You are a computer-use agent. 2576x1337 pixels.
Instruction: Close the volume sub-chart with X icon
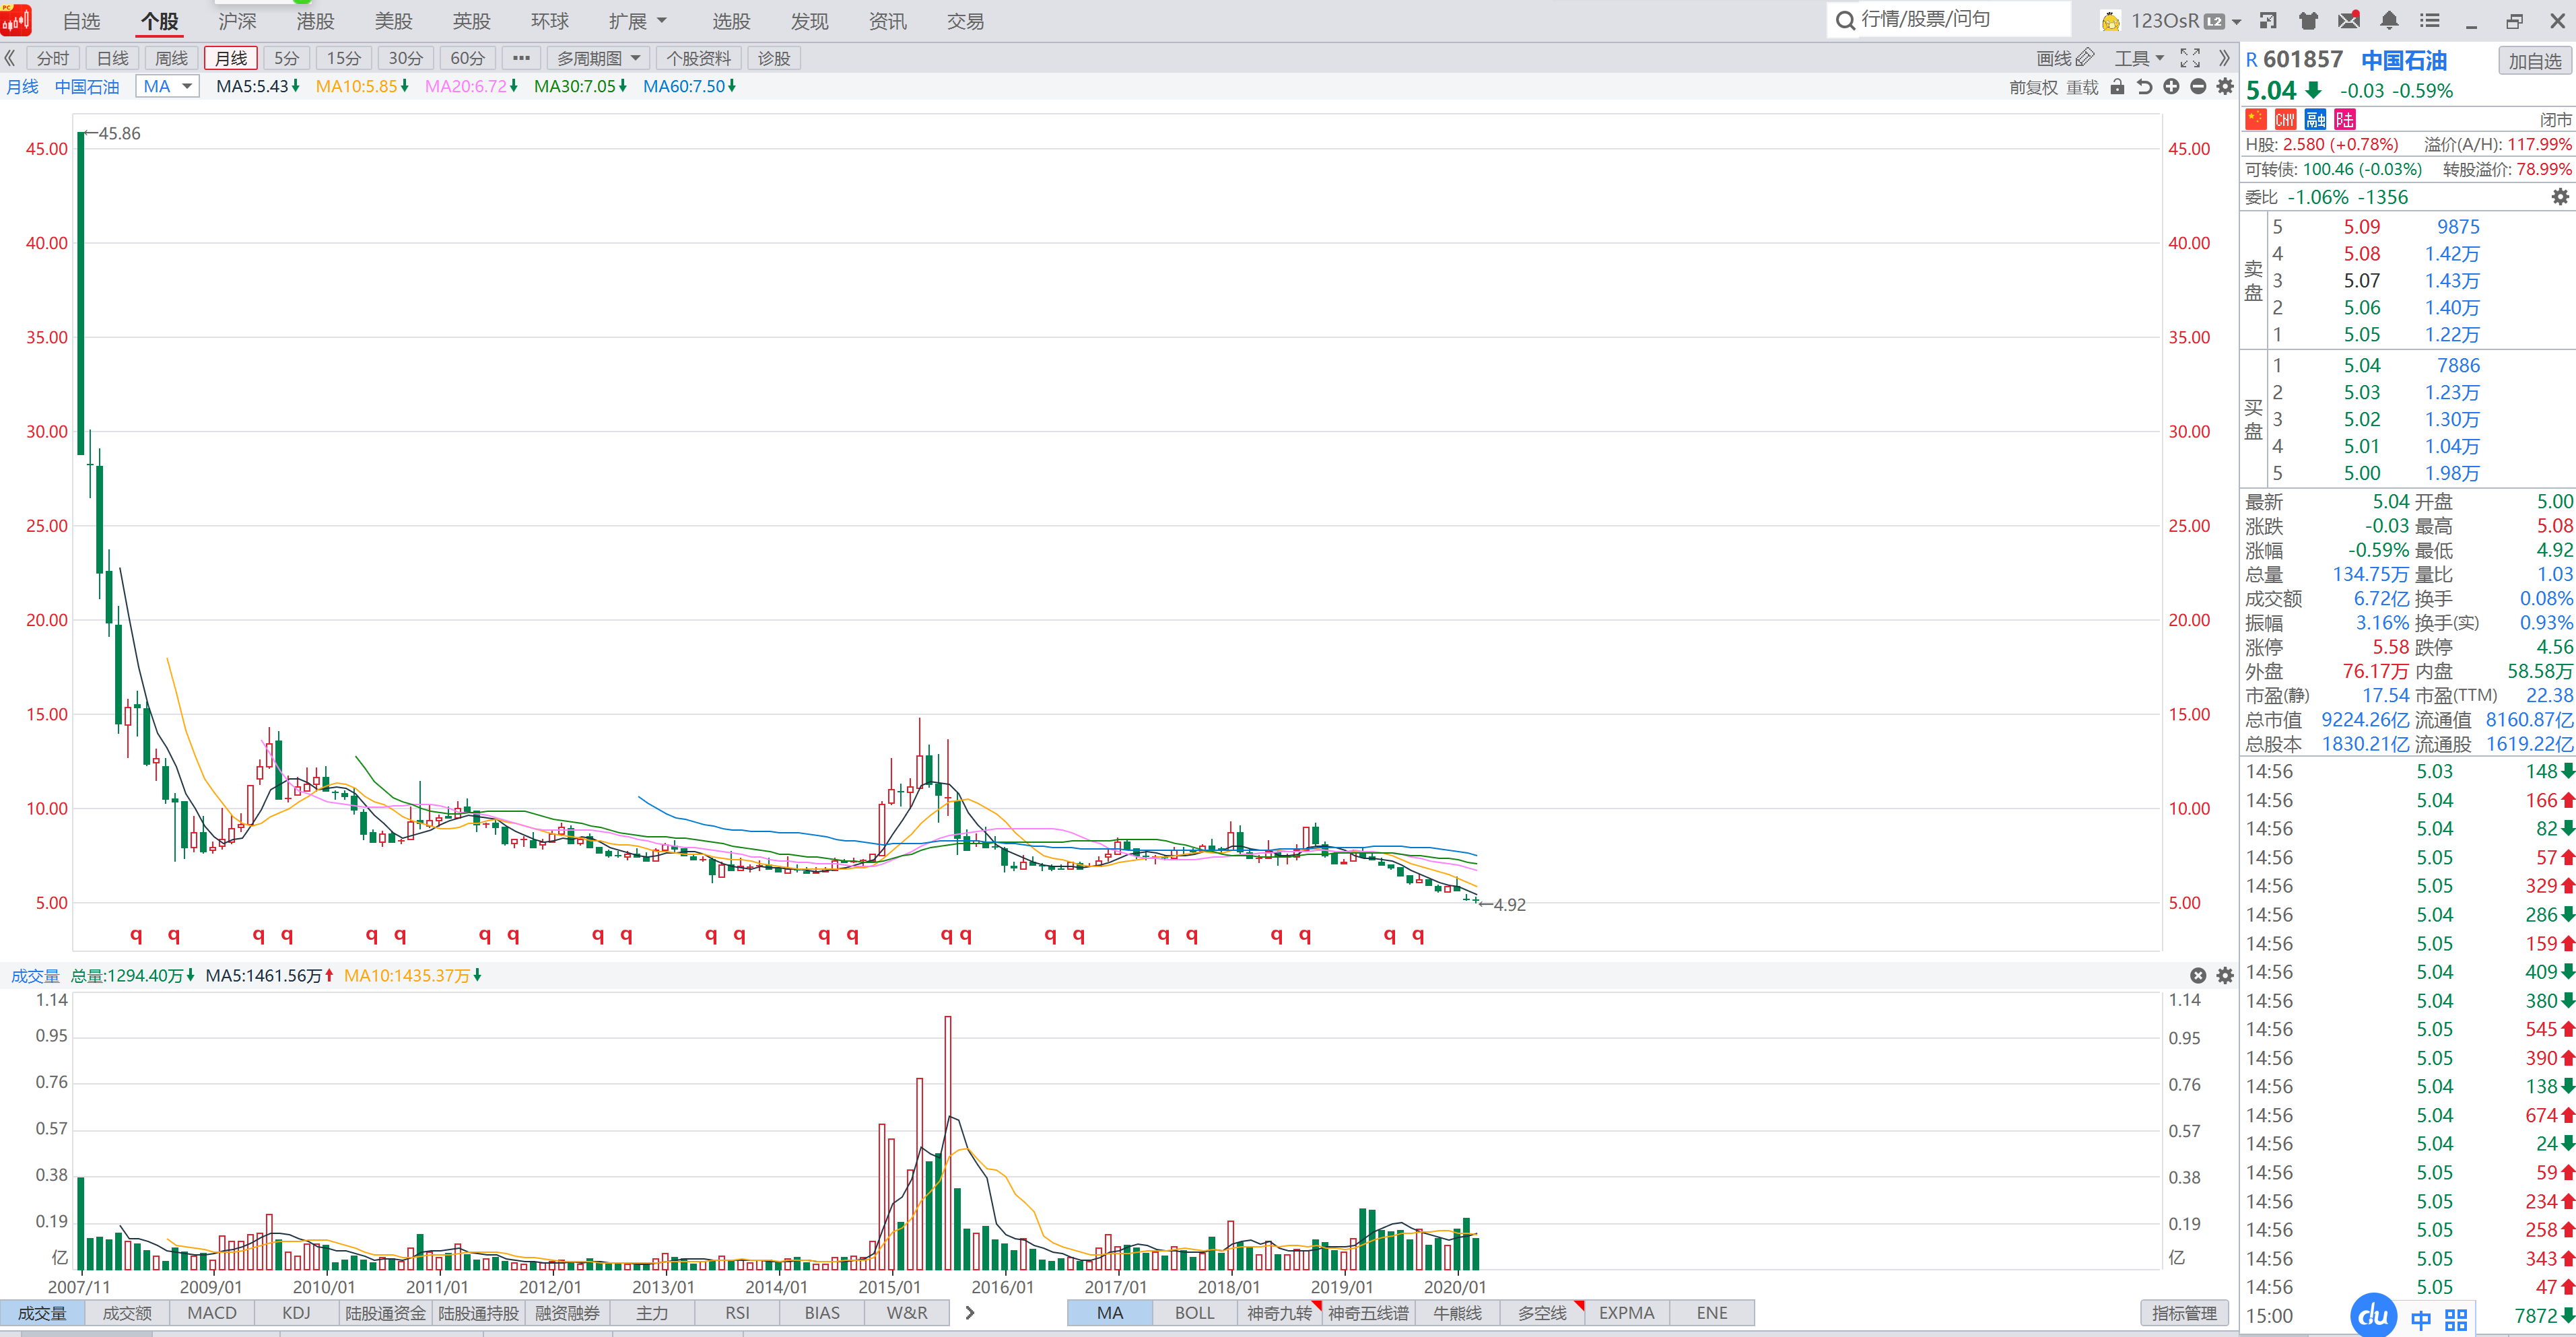(2198, 975)
